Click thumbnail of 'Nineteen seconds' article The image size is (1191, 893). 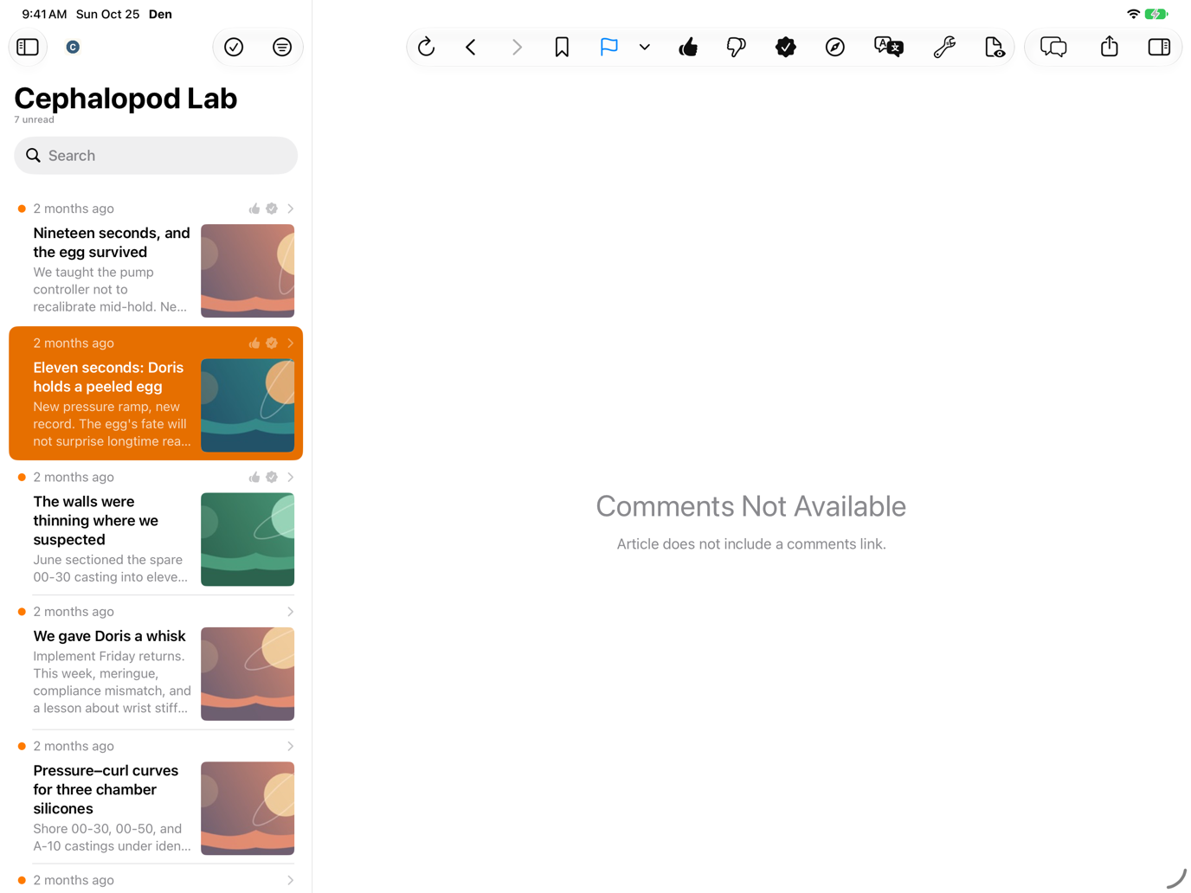[x=248, y=271]
